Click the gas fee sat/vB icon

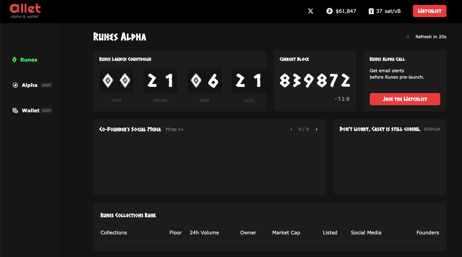371,11
